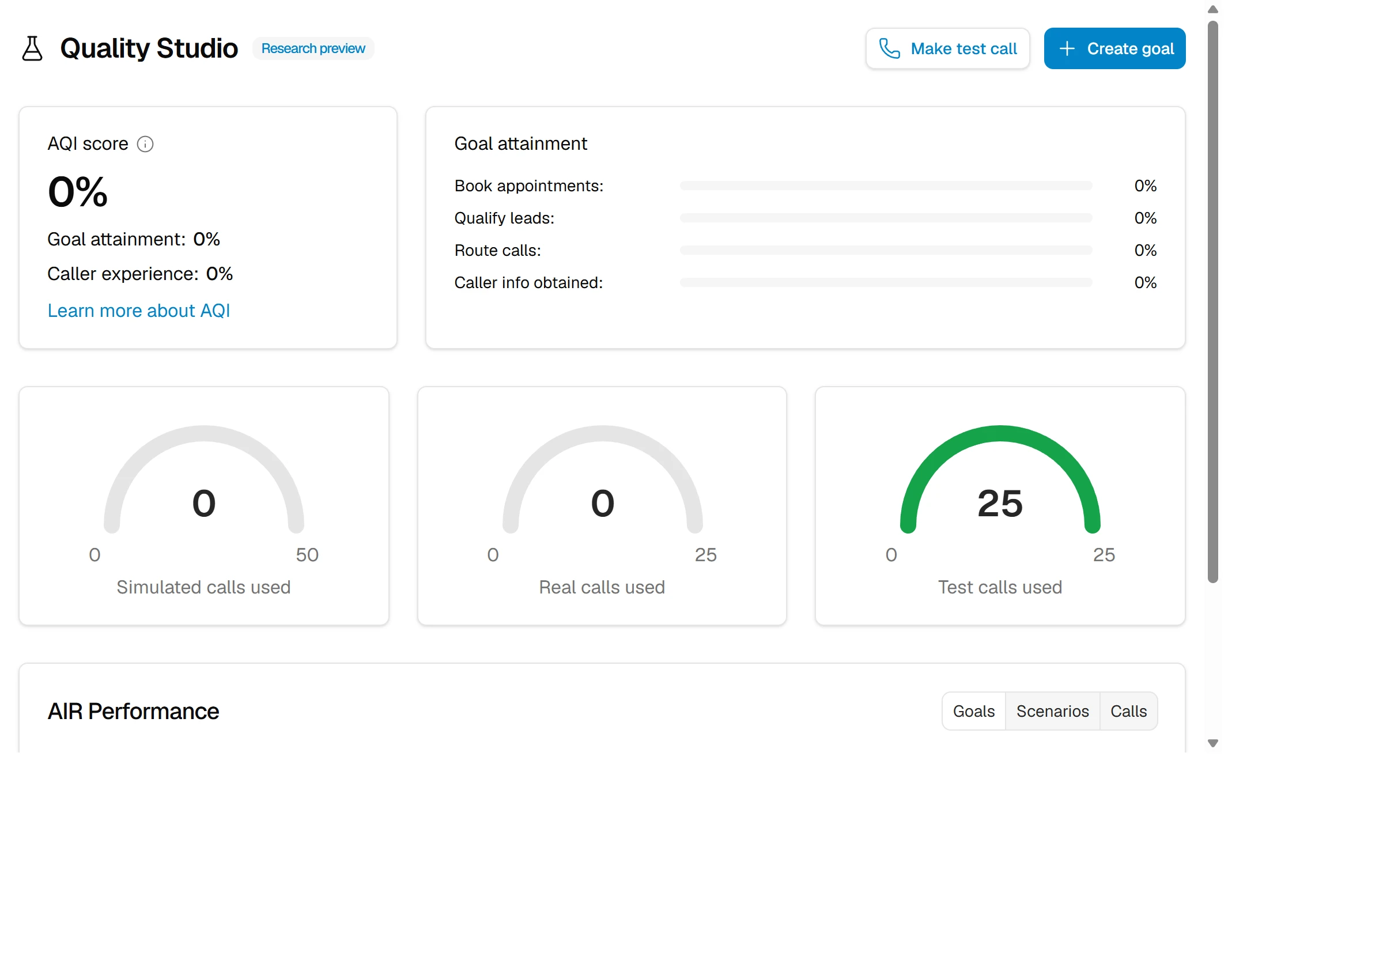Click the green Test calls used gauge
This screenshot has width=1383, height=968.
point(1000,479)
